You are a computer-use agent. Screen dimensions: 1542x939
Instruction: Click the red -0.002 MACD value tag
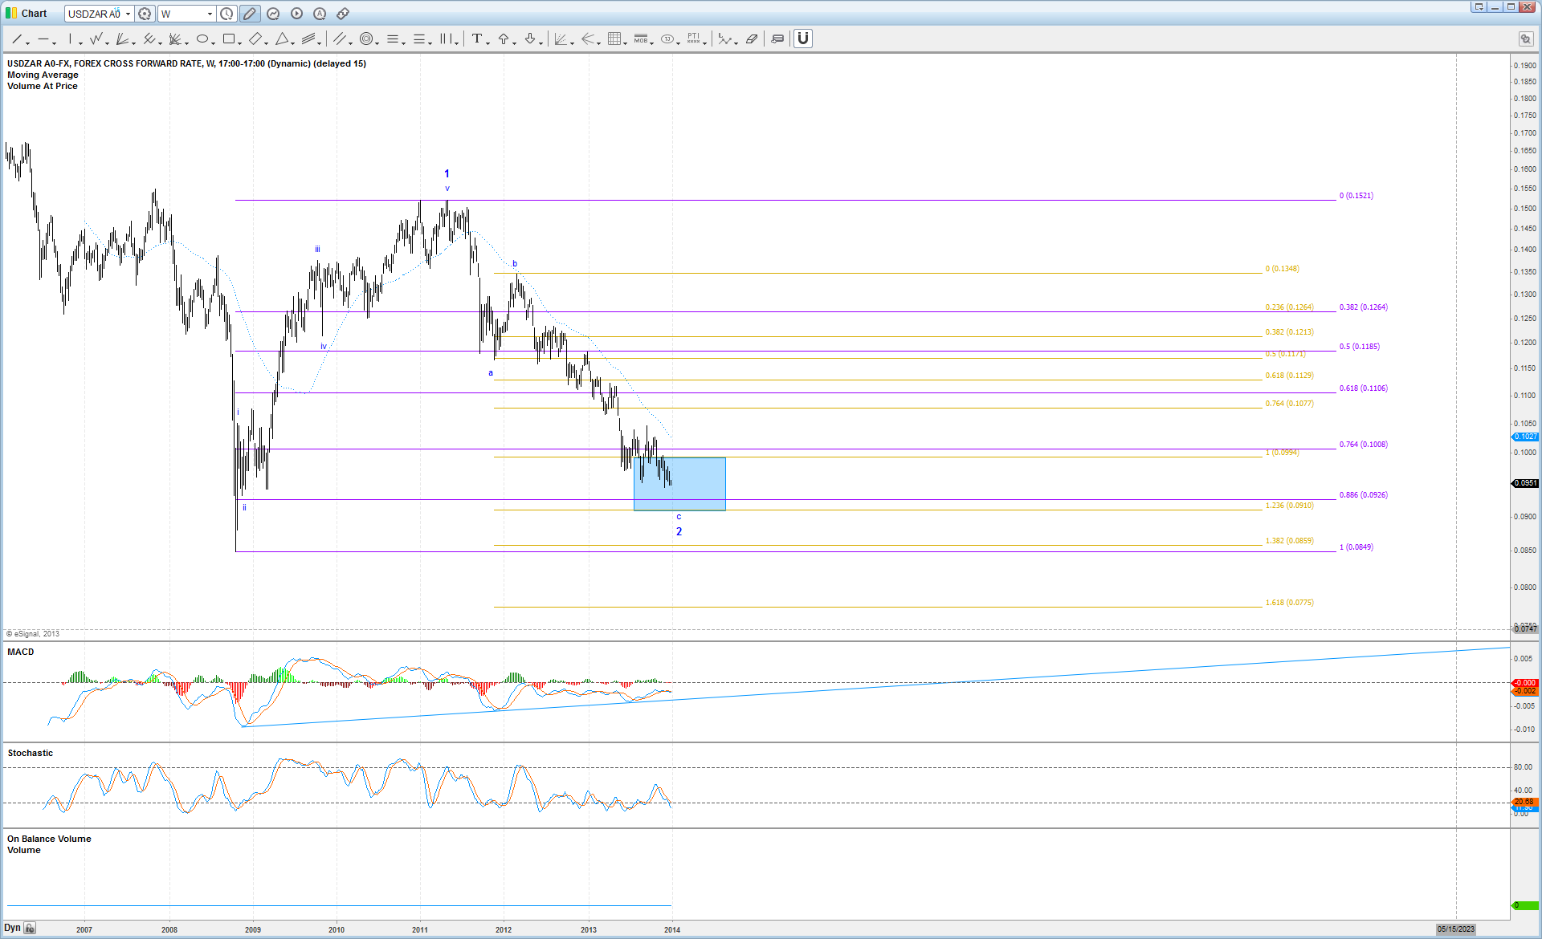pos(1525,691)
